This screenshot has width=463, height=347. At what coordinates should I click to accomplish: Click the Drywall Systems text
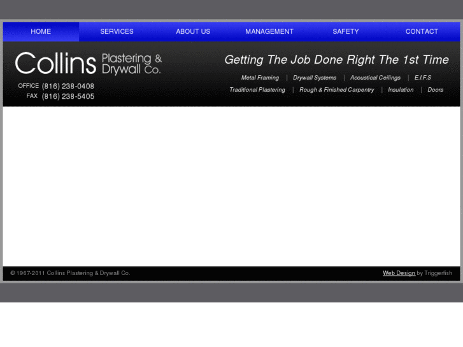315,78
